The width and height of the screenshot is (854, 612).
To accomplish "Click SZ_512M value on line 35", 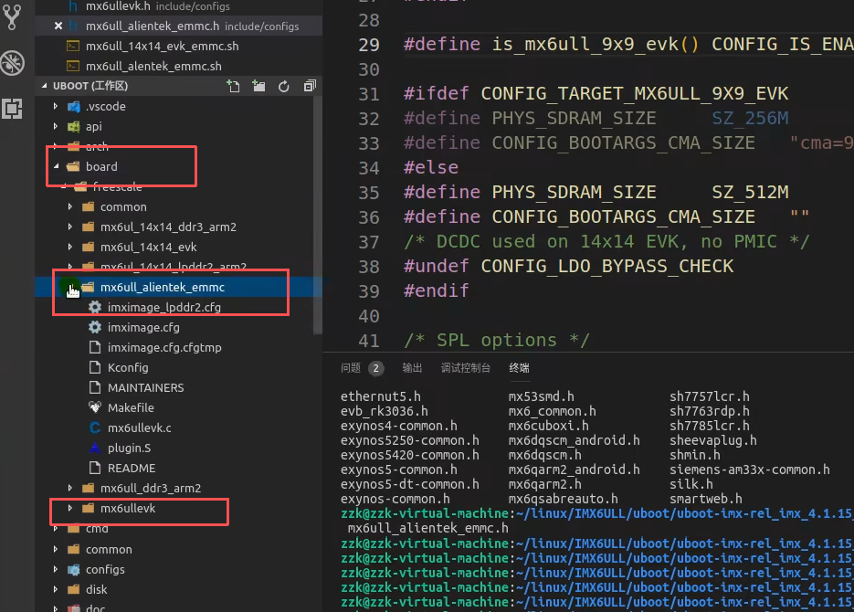I will coord(751,192).
